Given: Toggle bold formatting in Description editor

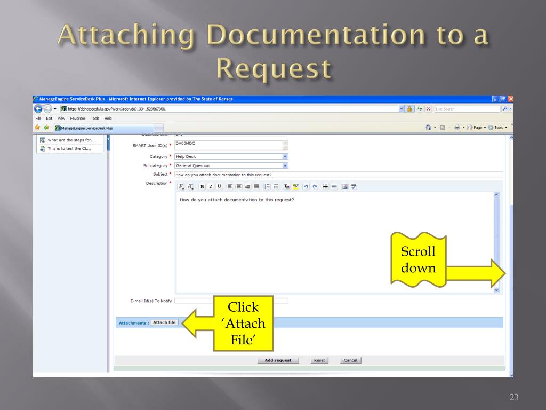Looking at the screenshot, I should tap(202, 186).
